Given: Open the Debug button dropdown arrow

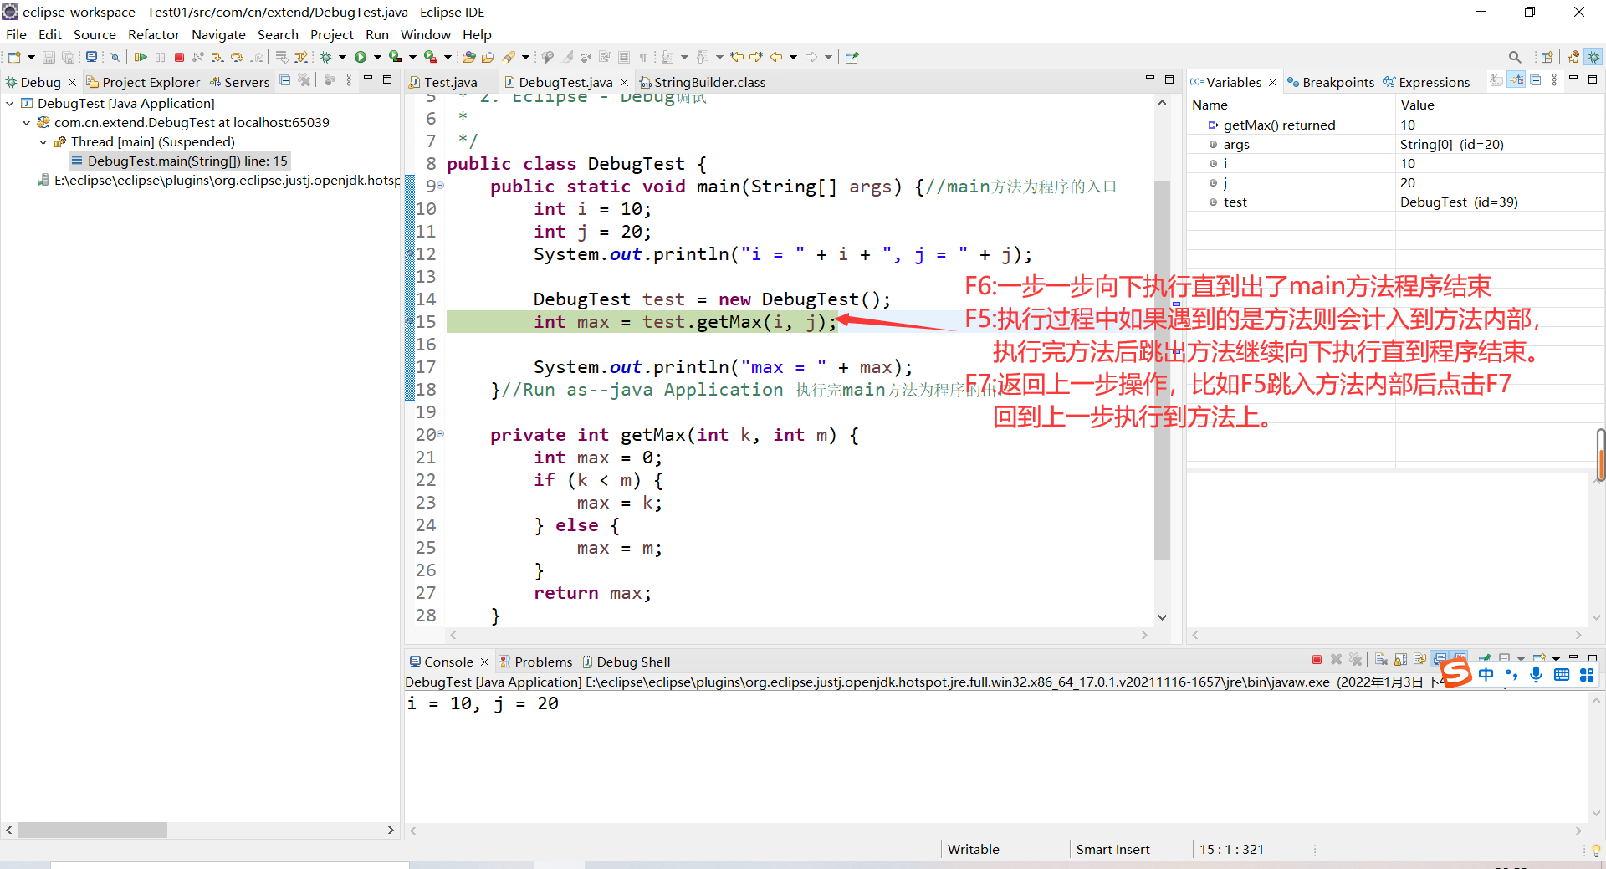Looking at the screenshot, I should pyautogui.click(x=343, y=56).
